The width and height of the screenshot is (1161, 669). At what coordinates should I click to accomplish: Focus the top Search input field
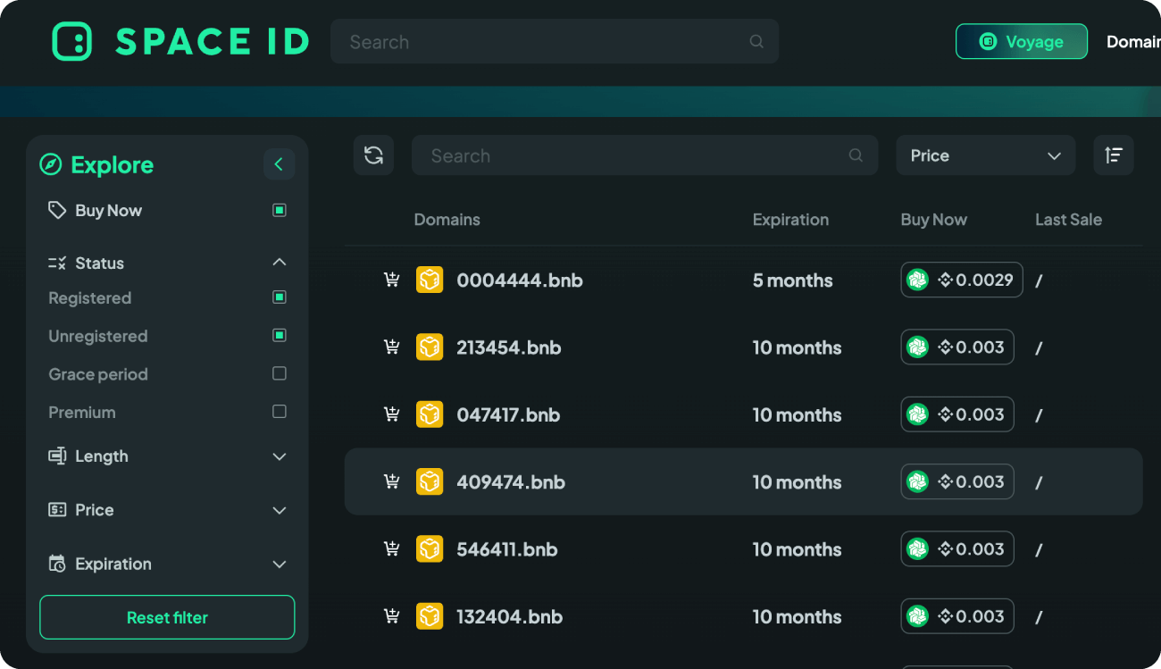click(x=555, y=41)
